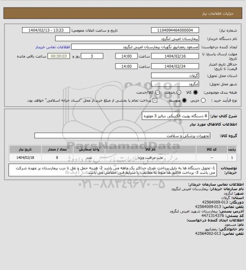Click the fax number 42564009-013
The height and width of the screenshot is (270, 246).
click(215, 202)
